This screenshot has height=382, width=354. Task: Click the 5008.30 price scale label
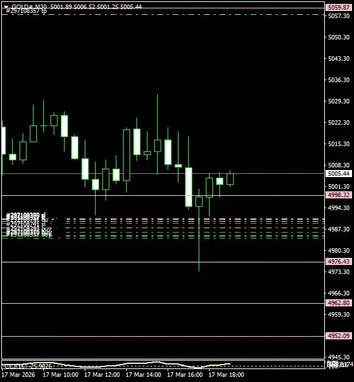(338, 165)
